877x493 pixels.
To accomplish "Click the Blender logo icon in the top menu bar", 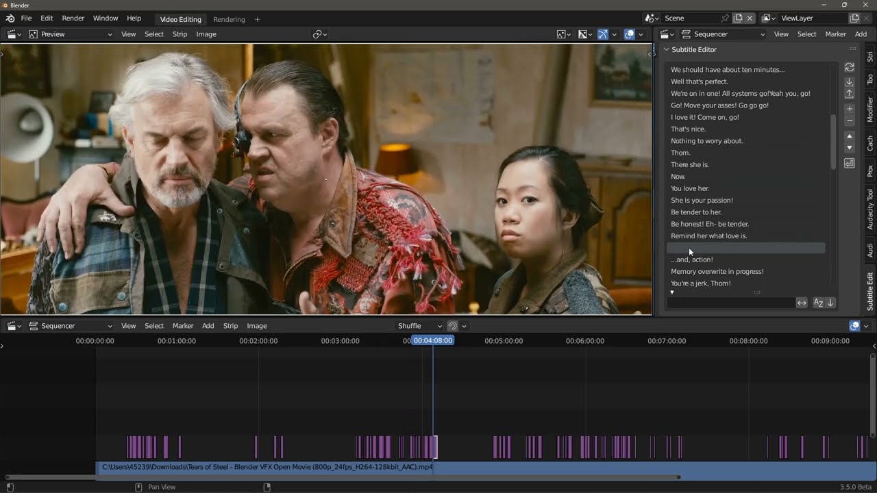I will (10, 18).
